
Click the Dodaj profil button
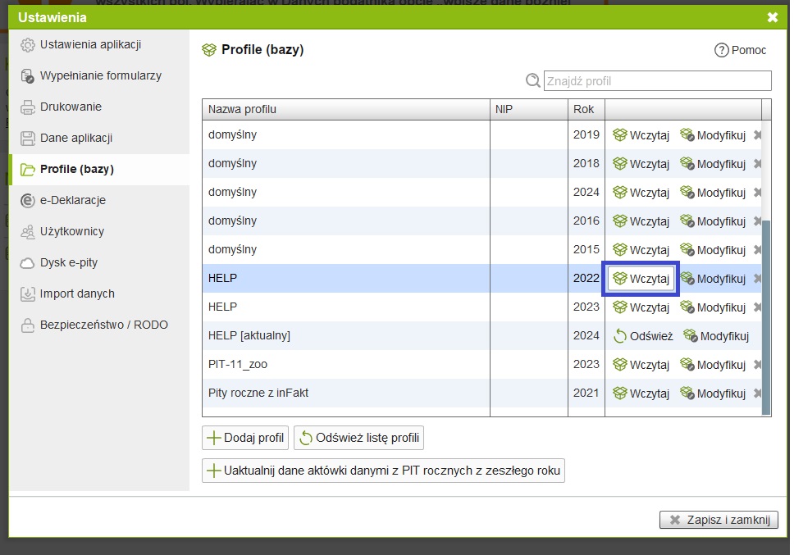[x=245, y=438]
